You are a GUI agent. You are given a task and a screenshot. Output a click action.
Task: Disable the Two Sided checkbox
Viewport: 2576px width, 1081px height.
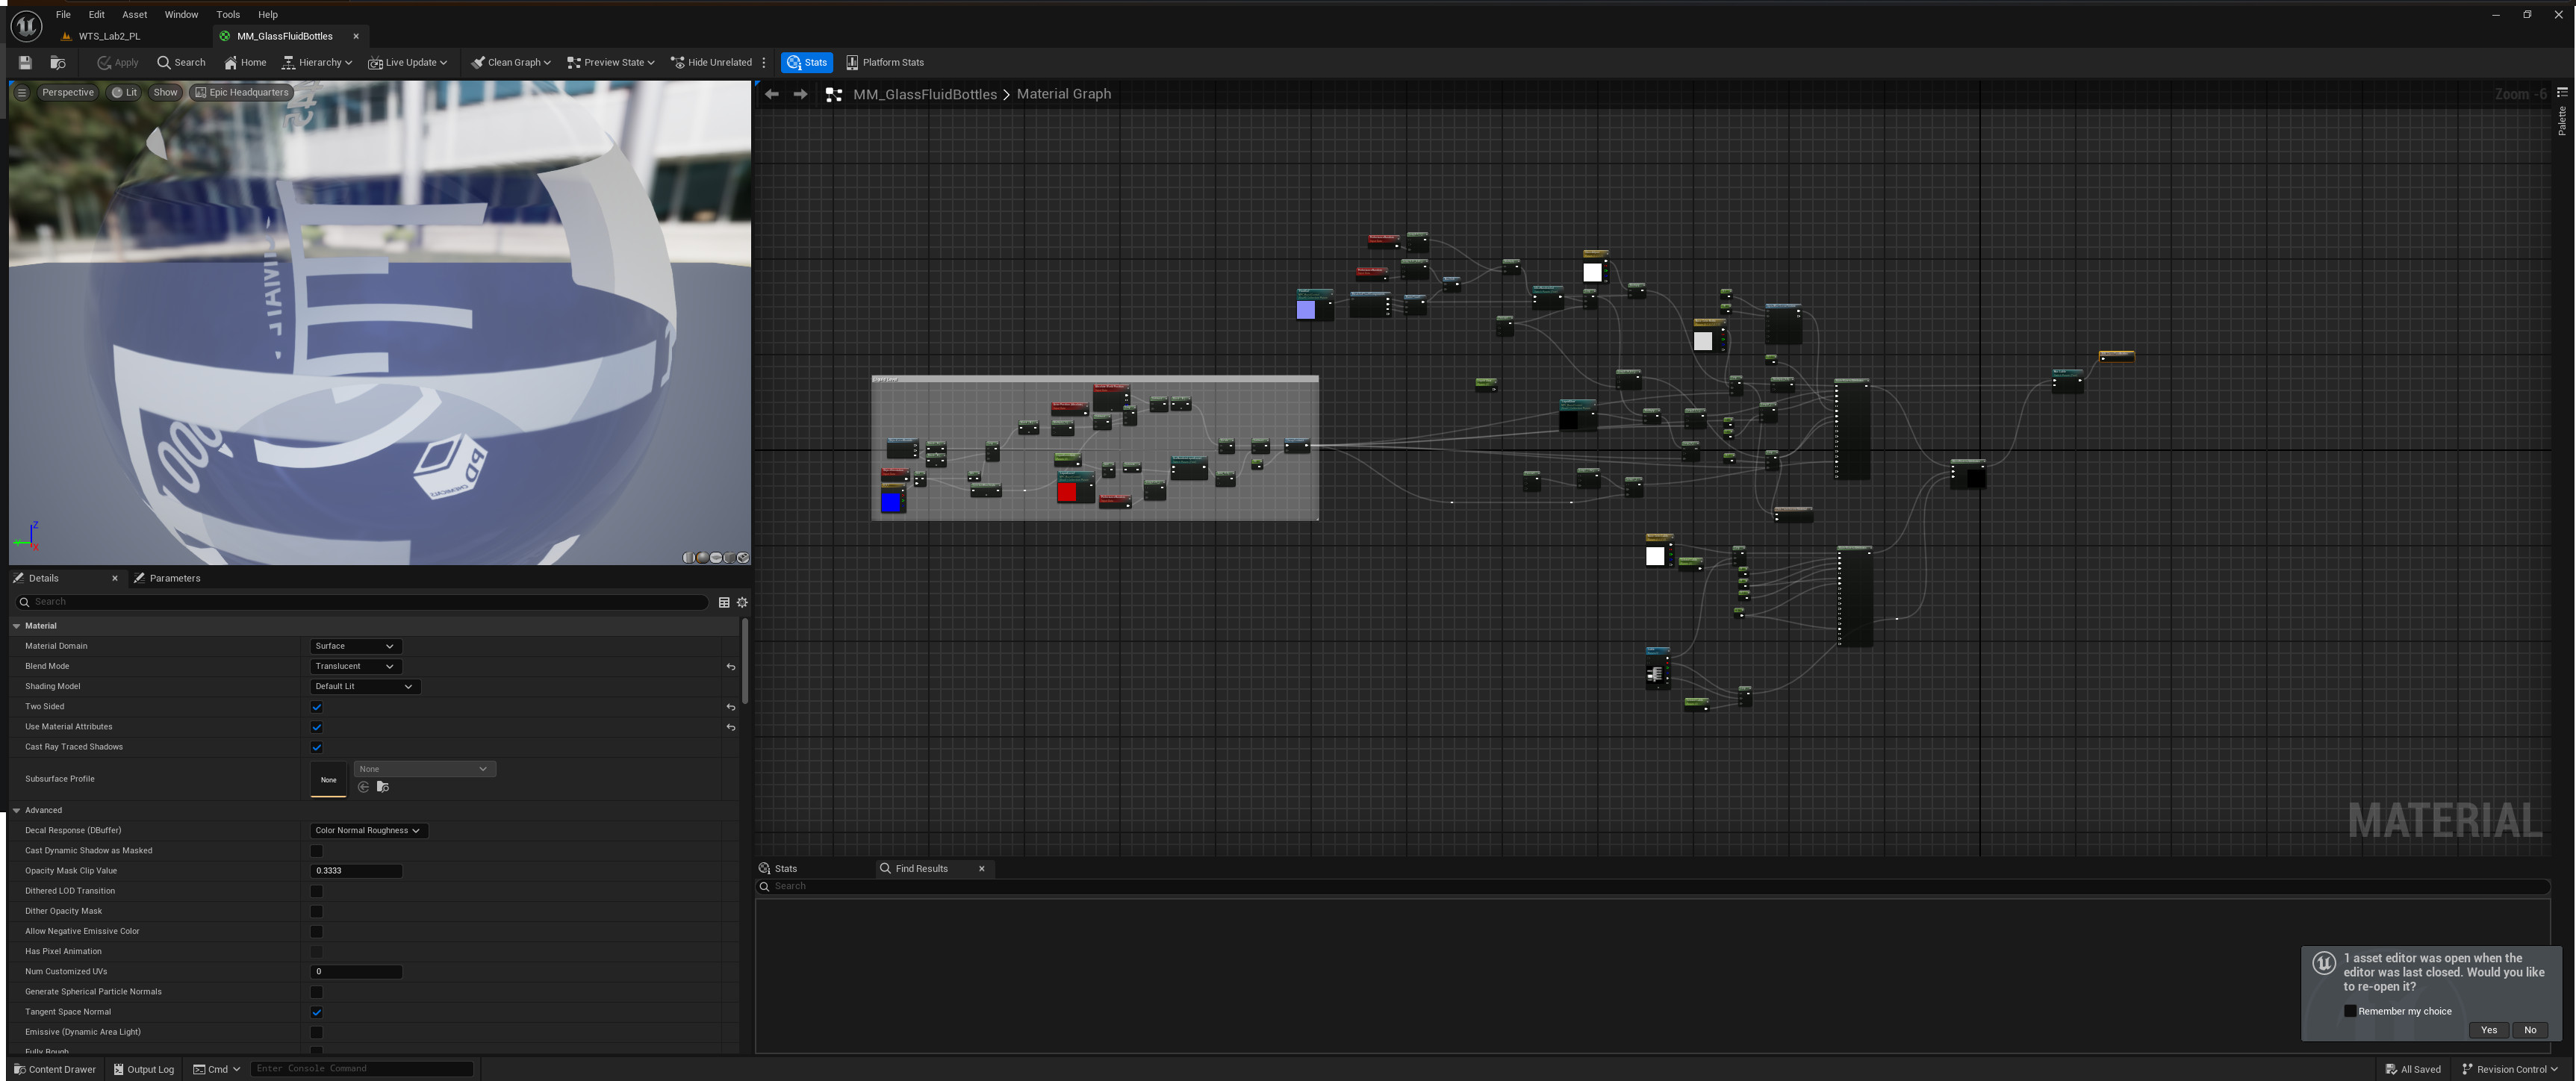pos(316,706)
